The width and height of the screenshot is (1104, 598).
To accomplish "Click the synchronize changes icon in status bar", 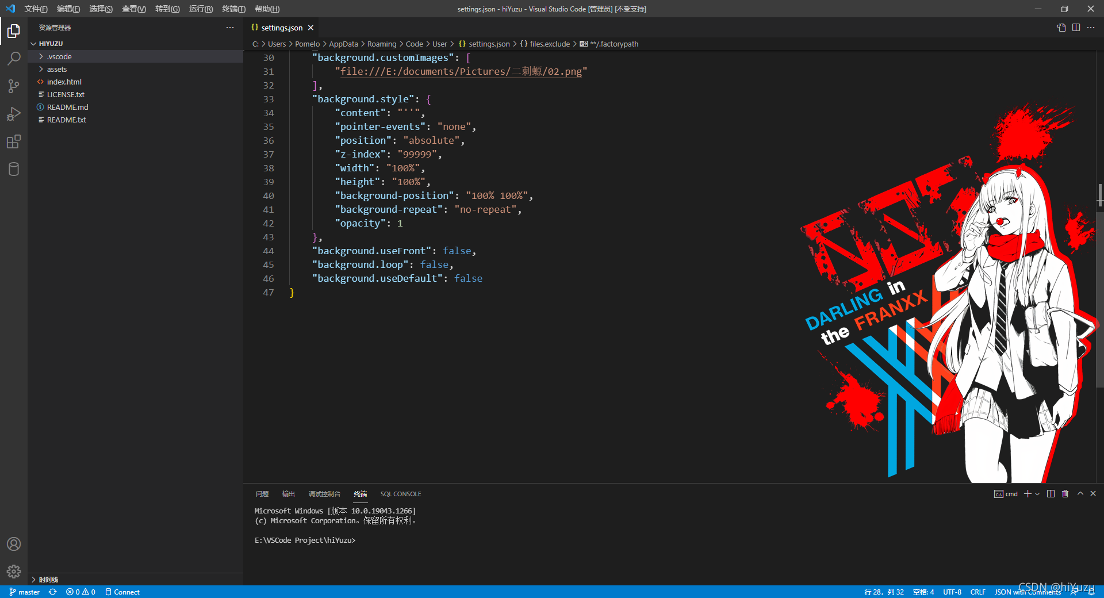I will click(52, 592).
